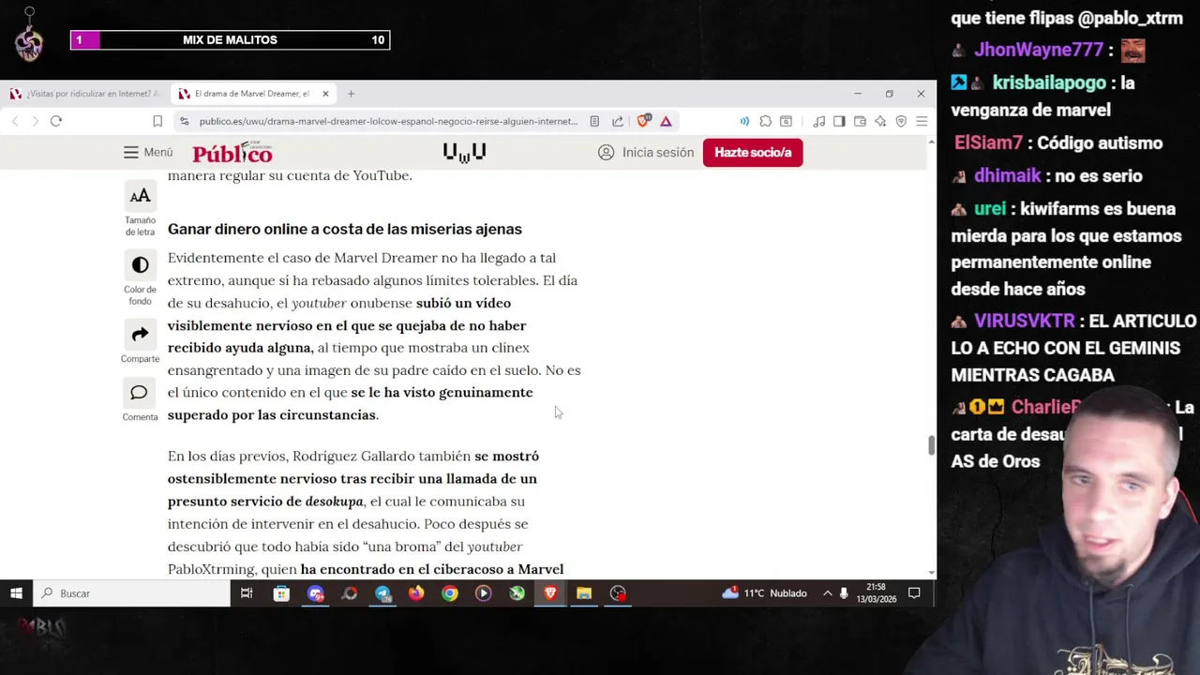
Task: Open the 11°C Nublado weather widget
Action: [764, 592]
